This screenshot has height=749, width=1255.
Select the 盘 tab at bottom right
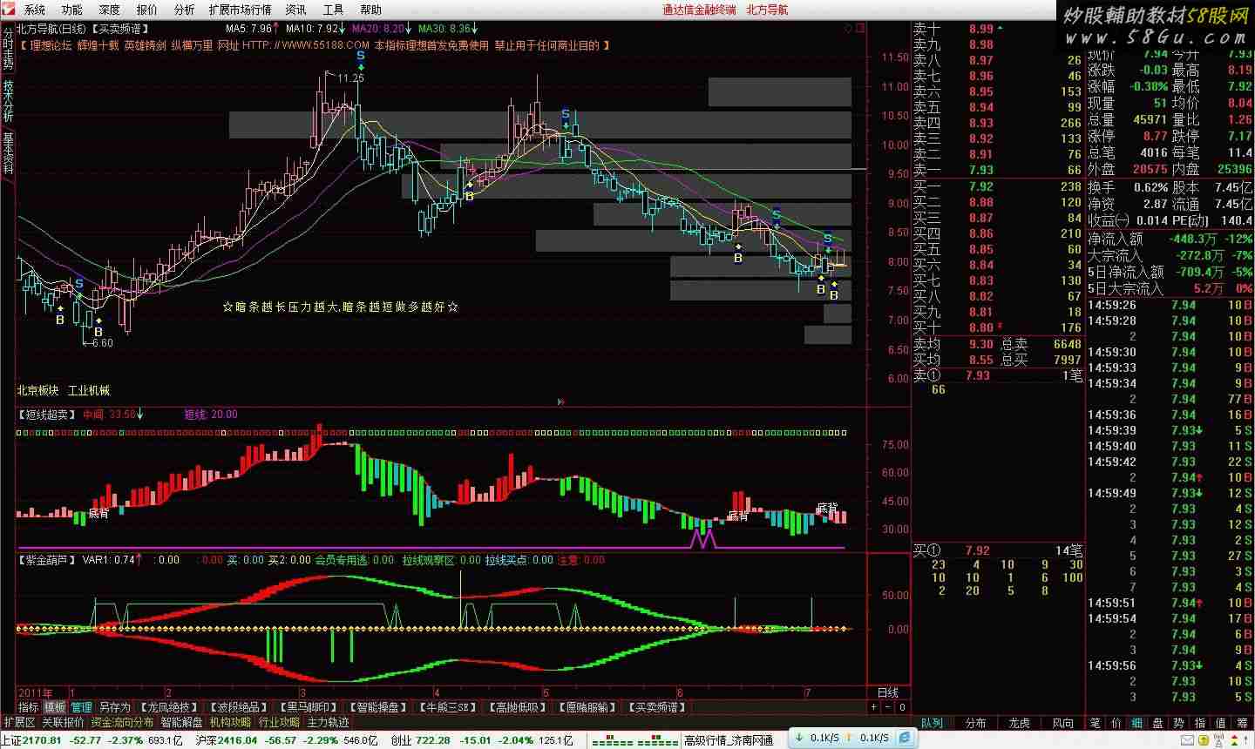pyautogui.click(x=1158, y=723)
